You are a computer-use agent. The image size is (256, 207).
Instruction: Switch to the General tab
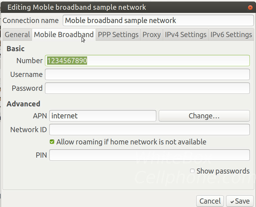[17, 35]
